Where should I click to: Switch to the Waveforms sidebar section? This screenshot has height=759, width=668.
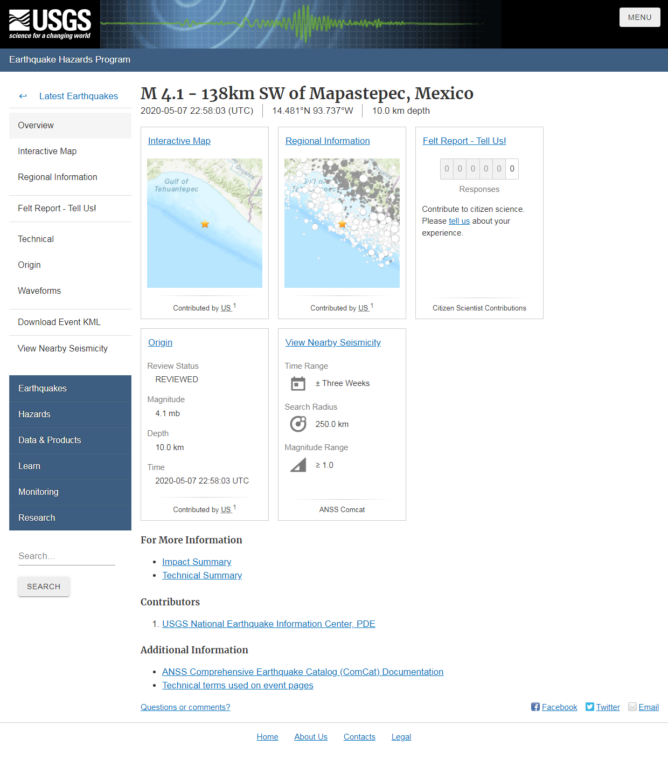39,291
